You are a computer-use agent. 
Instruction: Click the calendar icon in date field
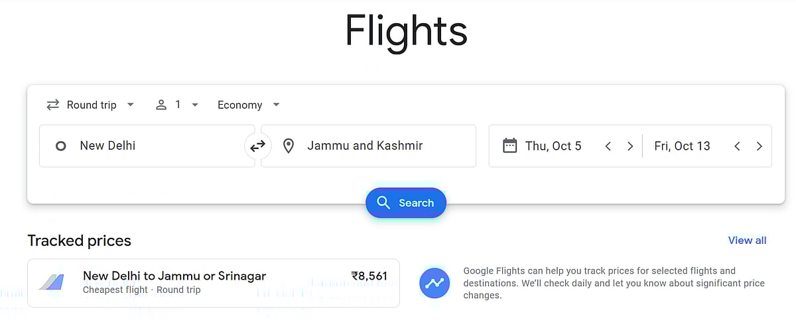pos(509,146)
